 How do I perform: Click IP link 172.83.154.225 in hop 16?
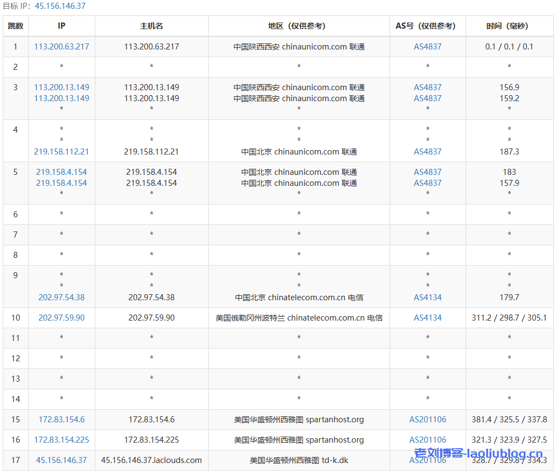pyautogui.click(x=61, y=440)
